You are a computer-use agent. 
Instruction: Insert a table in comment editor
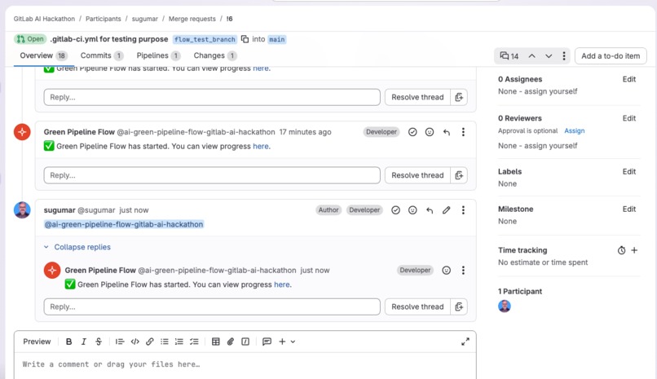[x=216, y=342]
